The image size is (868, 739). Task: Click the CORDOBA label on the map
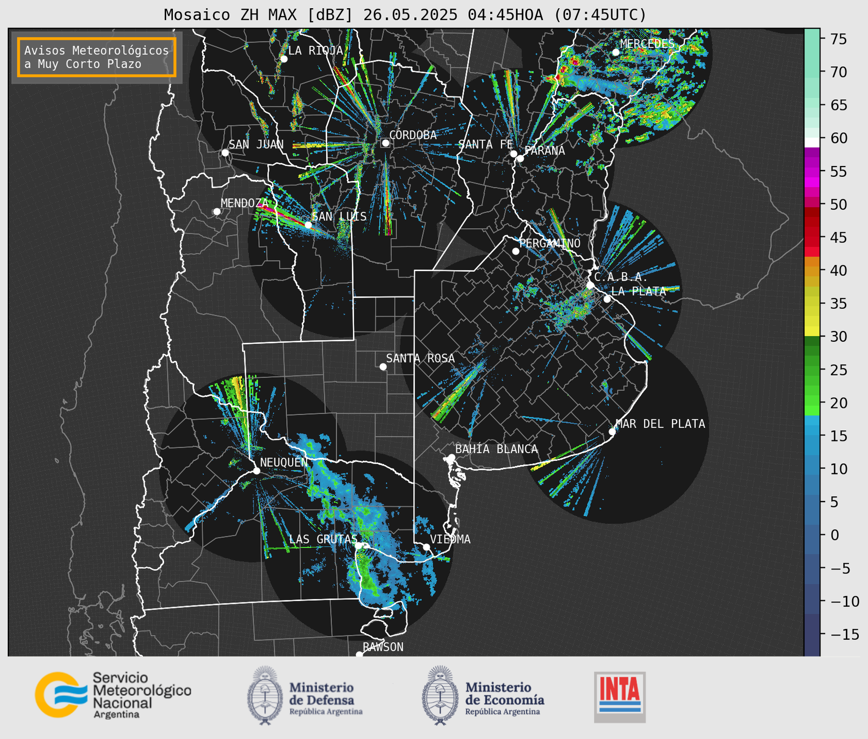[x=413, y=135]
